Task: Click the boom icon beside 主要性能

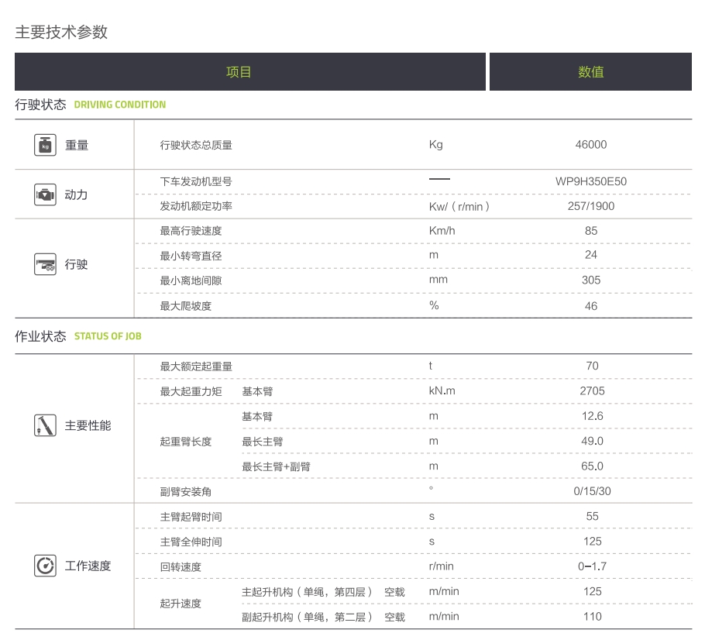Action: pyautogui.click(x=45, y=425)
